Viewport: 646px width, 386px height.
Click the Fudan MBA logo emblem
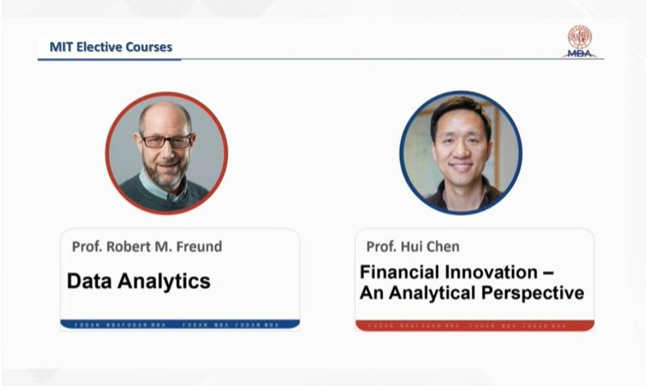(x=579, y=36)
